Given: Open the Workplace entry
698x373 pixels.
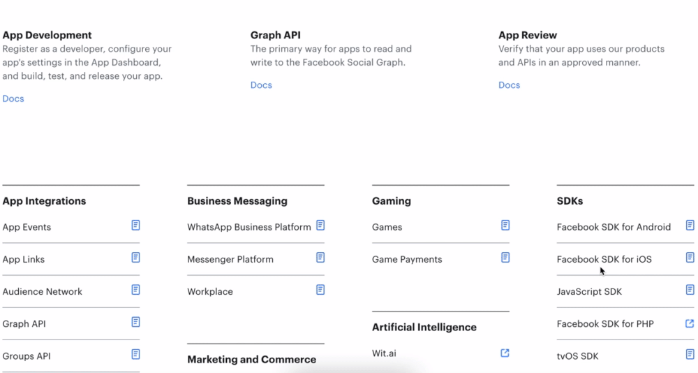Looking at the screenshot, I should click(x=210, y=292).
